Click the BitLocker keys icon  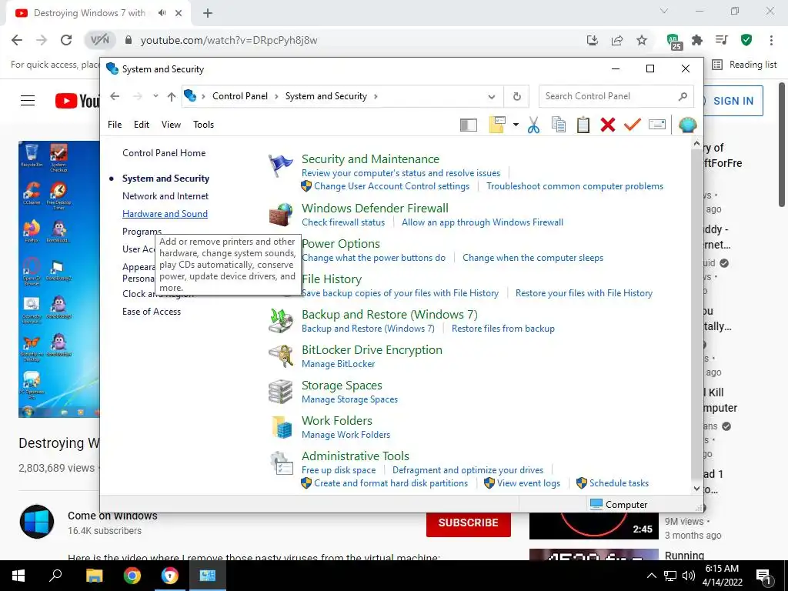(280, 356)
